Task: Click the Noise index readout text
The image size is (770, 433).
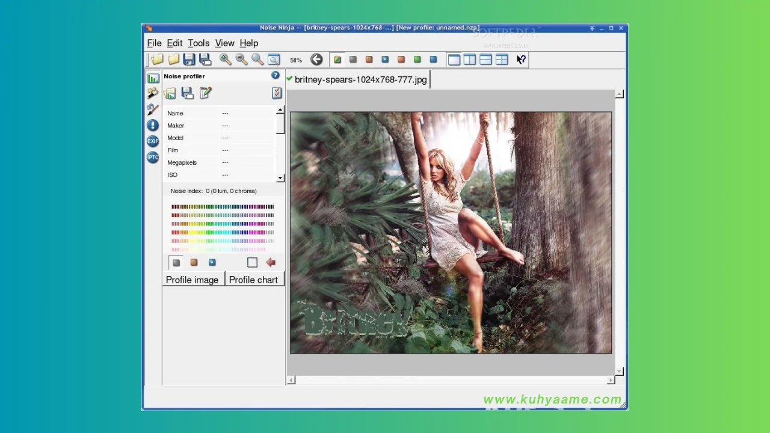Action: [214, 191]
